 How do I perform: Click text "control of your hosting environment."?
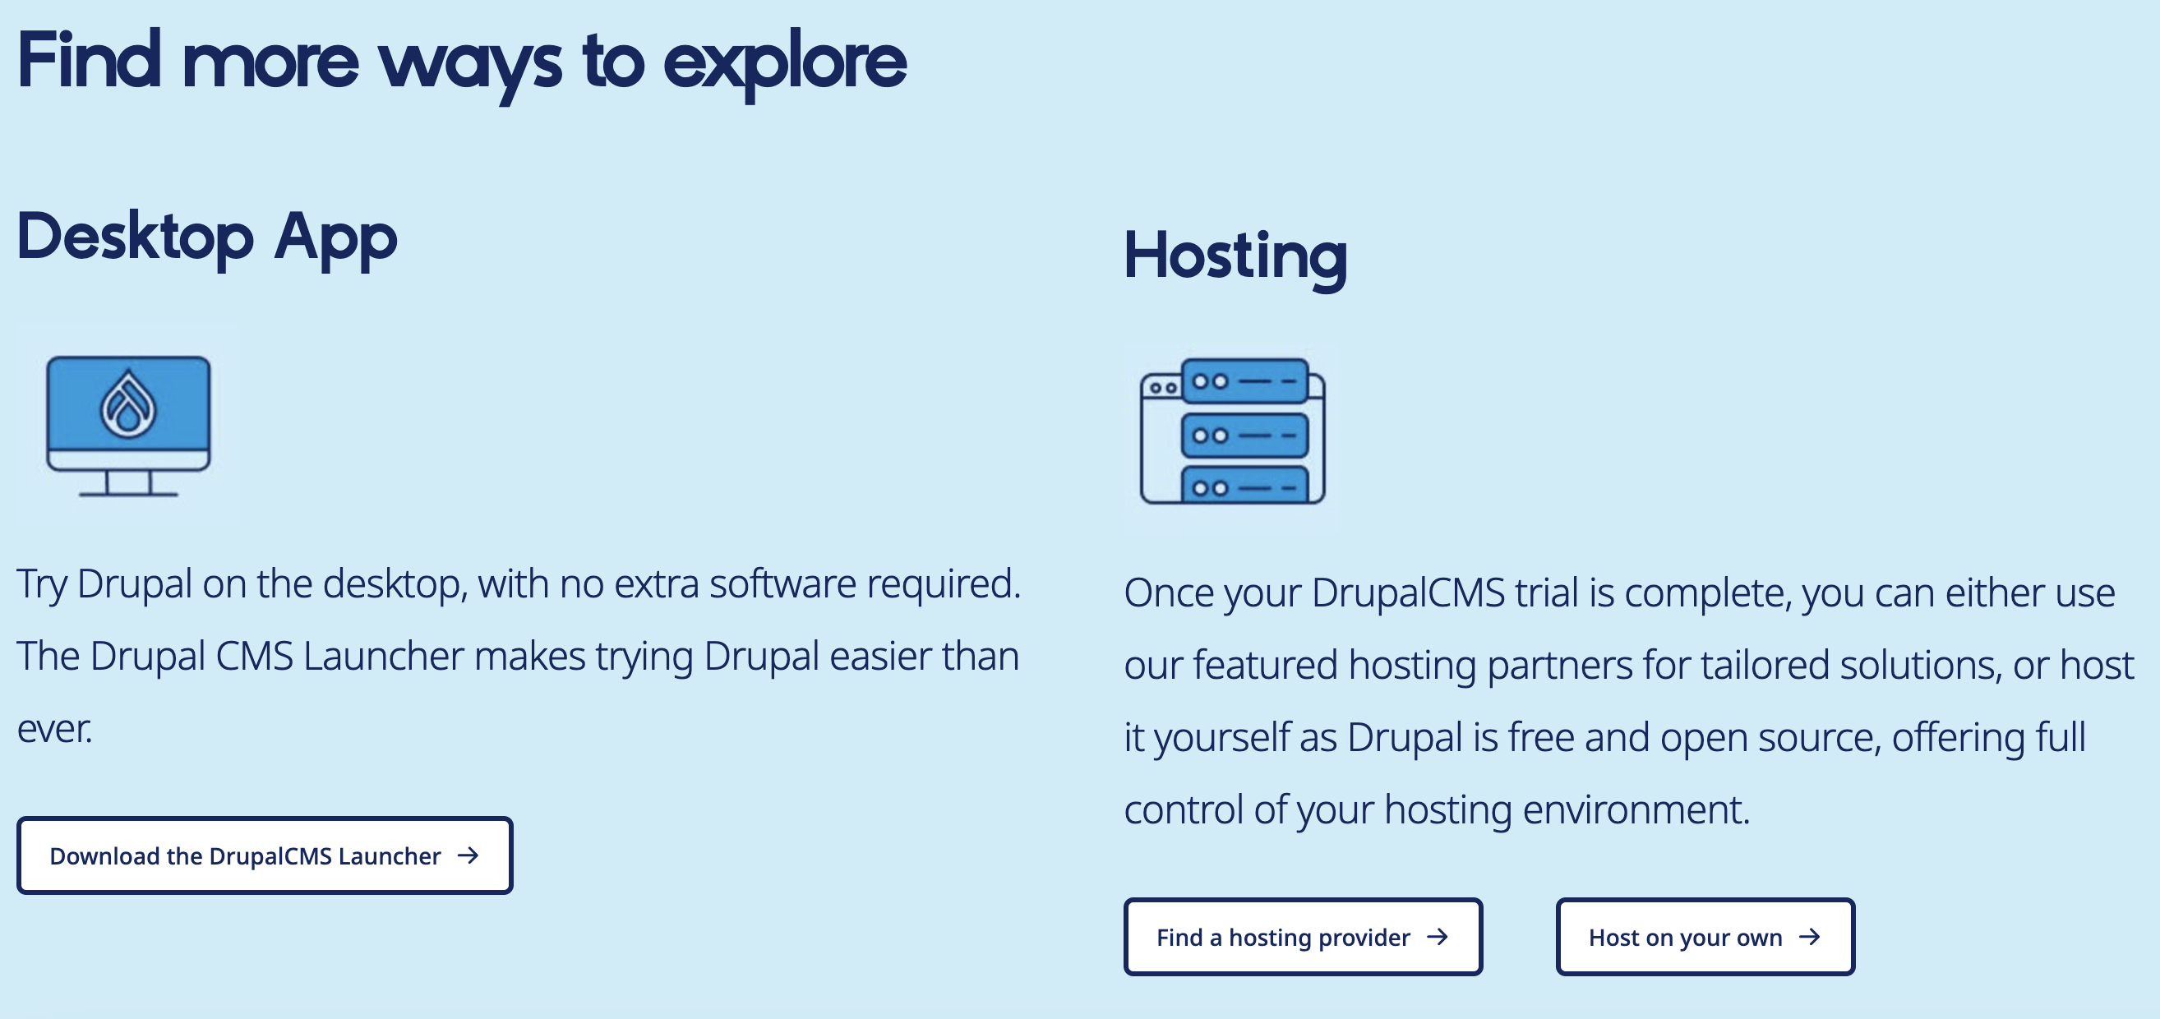coord(1438,810)
